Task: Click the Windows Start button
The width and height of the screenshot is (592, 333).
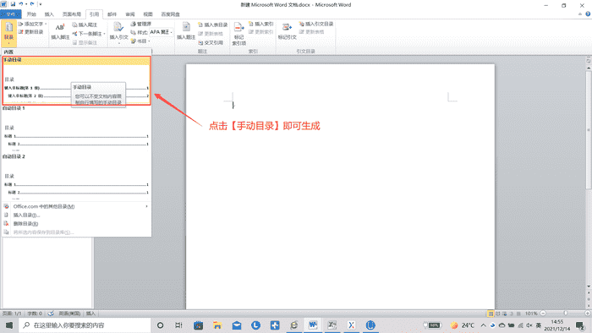Action: click(x=9, y=325)
